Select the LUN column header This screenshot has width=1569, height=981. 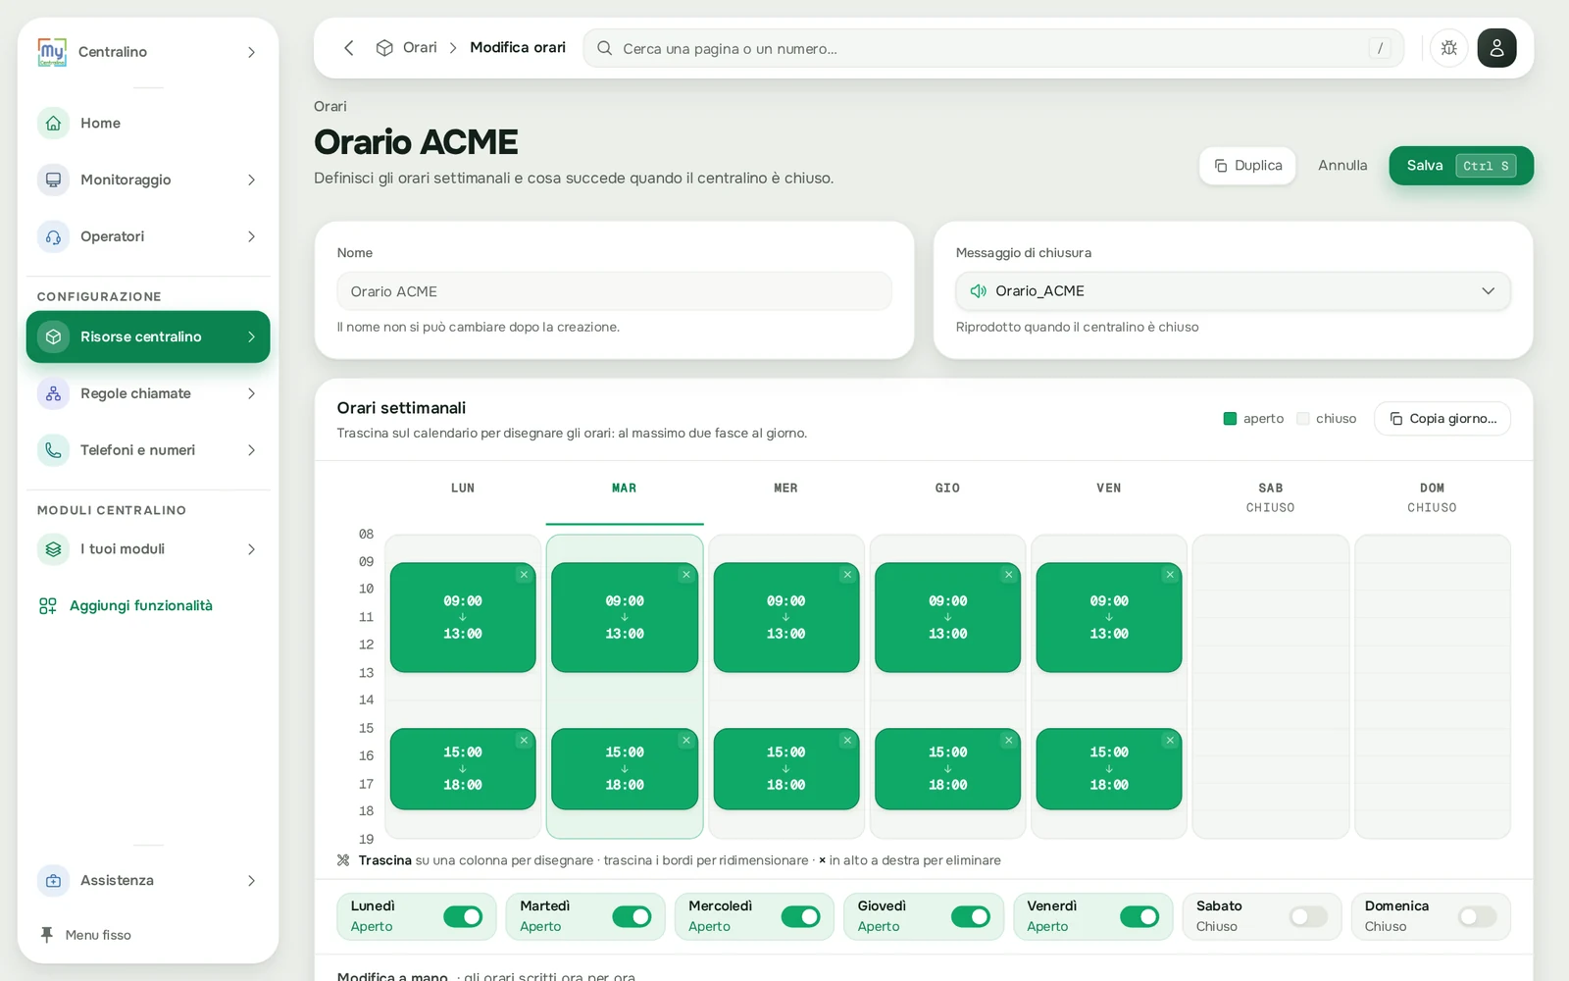(x=463, y=488)
